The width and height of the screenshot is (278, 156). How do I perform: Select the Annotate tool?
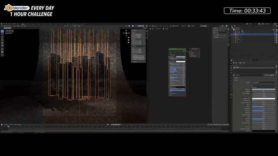click(2, 49)
